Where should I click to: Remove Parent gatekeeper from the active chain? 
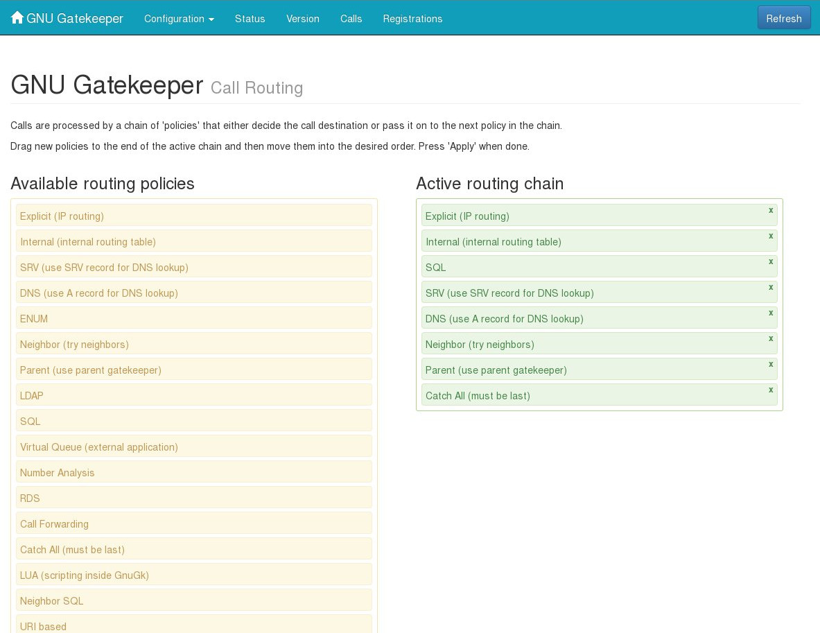pyautogui.click(x=770, y=364)
